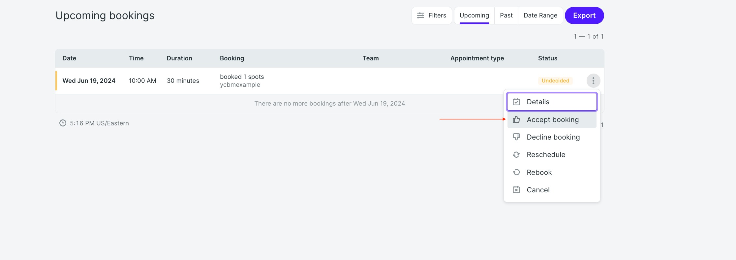Open the three-dot booking actions menu
Viewport: 736px width, 260px height.
pos(593,81)
